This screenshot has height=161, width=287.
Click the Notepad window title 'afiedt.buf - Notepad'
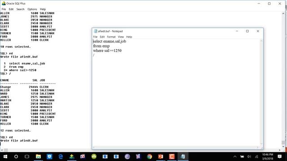coord(110,31)
